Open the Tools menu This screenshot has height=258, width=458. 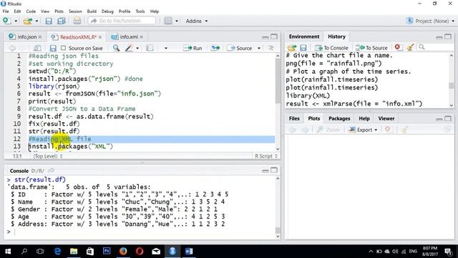pyautogui.click(x=140, y=11)
